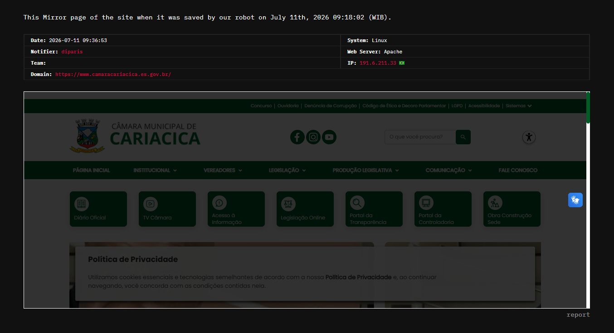Viewport: 614px width, 333px height.
Task: Click the 'Web Server: Apache' cell
Action: point(465,52)
